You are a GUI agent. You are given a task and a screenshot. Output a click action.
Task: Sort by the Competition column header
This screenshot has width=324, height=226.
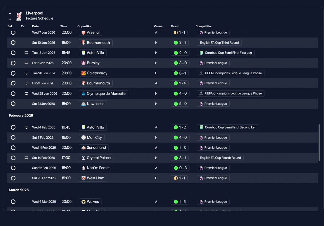(204, 26)
